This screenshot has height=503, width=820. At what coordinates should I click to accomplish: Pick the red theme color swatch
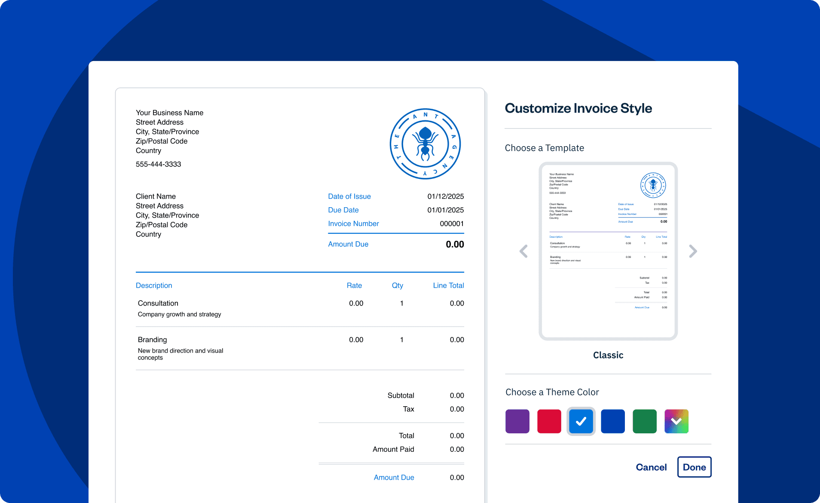pos(549,421)
